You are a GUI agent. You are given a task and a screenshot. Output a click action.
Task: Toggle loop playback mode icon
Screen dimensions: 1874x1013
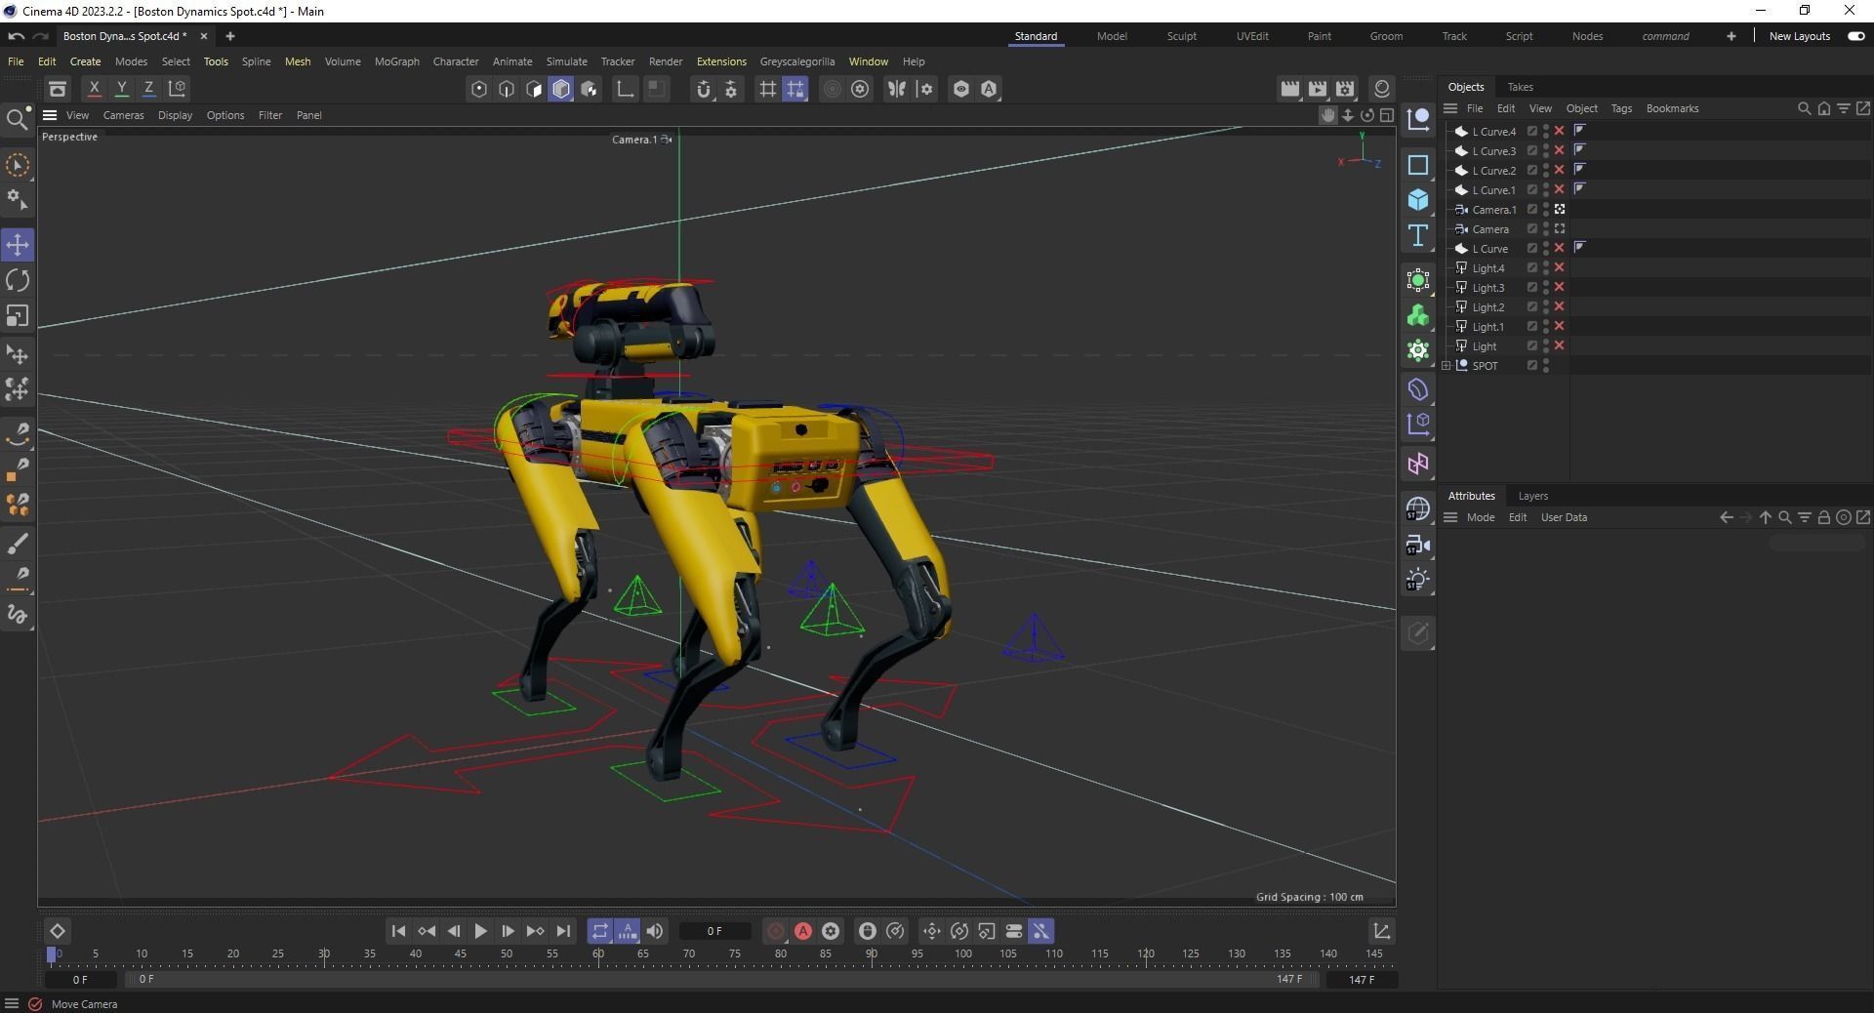coord(600,931)
